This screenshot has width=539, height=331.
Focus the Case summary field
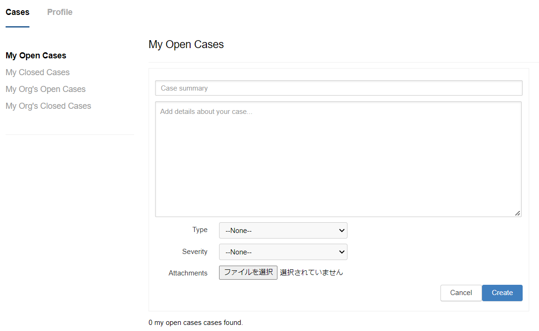coord(338,88)
